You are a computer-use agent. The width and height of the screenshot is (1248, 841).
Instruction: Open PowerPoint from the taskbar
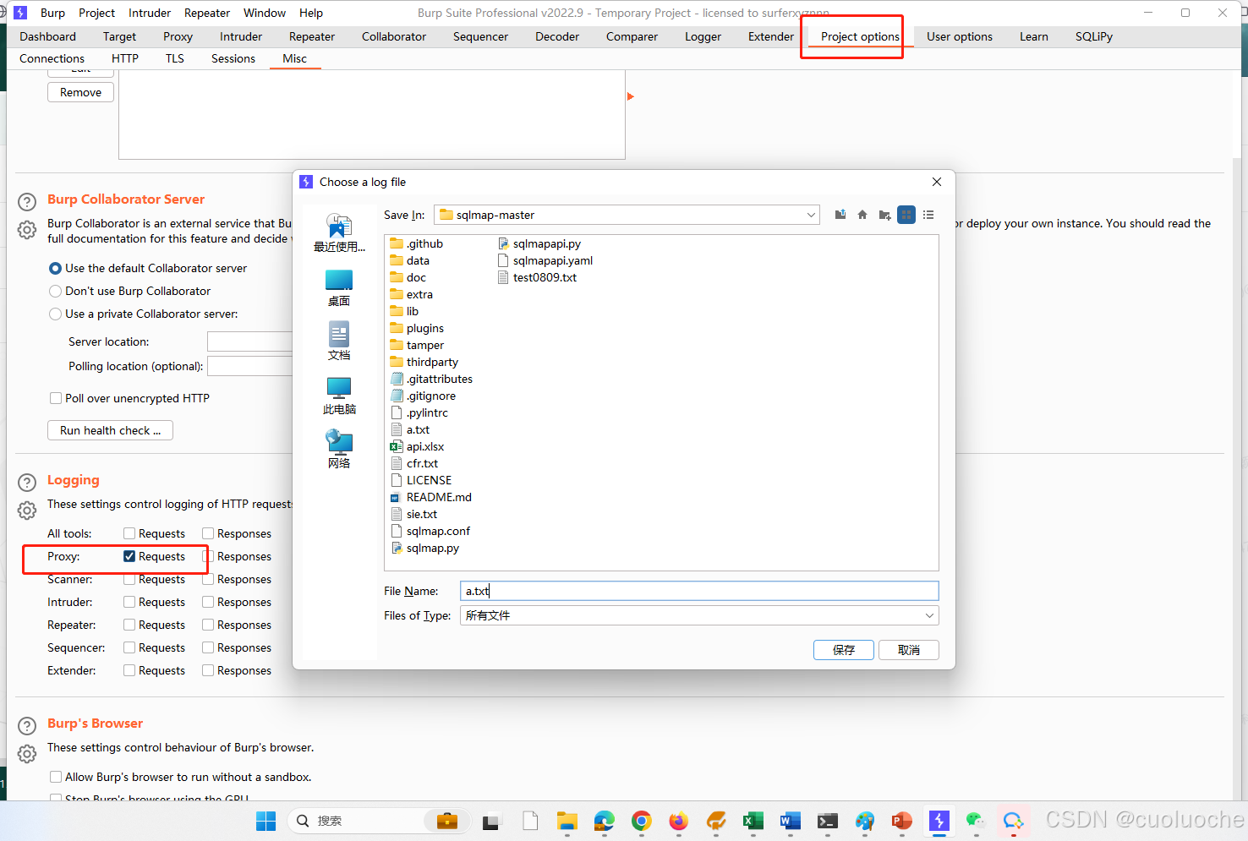(901, 821)
